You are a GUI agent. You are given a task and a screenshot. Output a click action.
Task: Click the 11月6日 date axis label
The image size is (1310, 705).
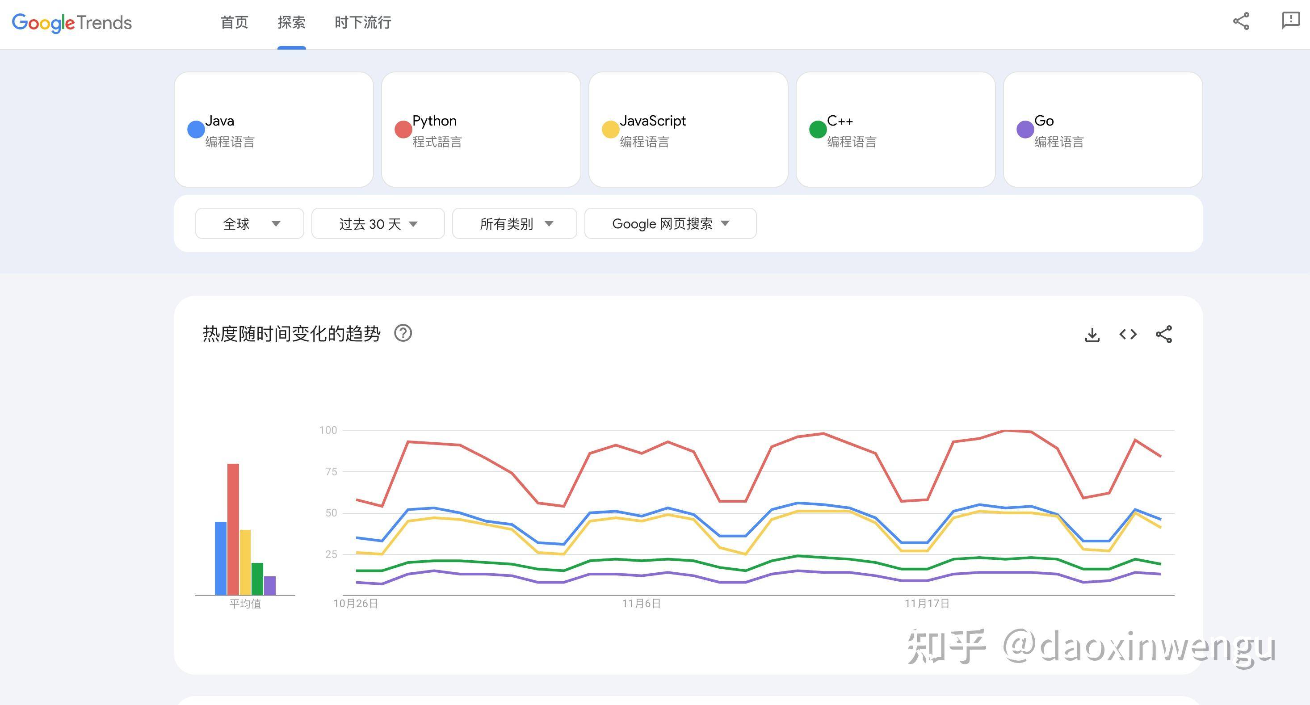coord(641,604)
